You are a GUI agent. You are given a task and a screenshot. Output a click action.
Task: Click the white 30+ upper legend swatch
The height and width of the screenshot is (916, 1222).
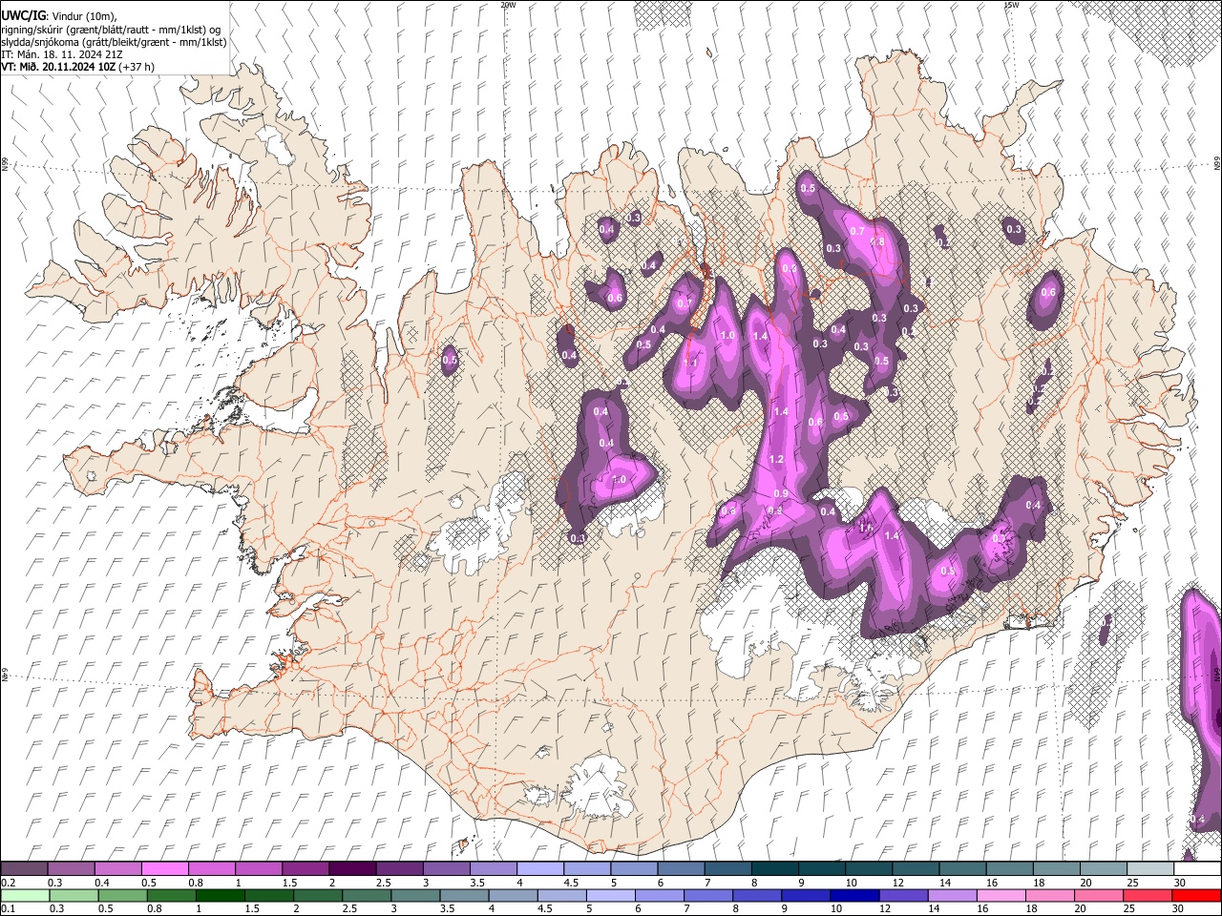tap(1197, 869)
